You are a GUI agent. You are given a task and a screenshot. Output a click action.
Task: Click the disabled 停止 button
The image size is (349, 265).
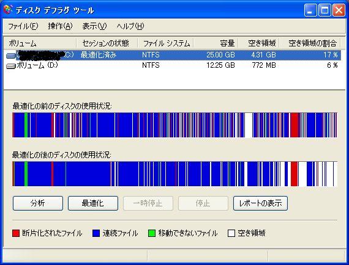203,203
